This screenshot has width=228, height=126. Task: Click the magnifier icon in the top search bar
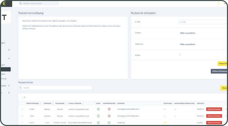(x=21, y=3)
